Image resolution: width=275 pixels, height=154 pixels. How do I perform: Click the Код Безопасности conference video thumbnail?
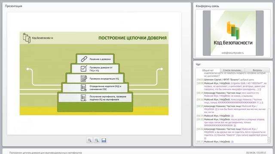click(x=233, y=33)
